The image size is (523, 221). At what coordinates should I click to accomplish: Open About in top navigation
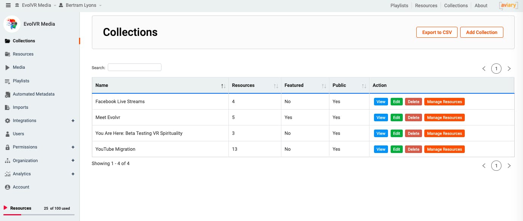[481, 6]
